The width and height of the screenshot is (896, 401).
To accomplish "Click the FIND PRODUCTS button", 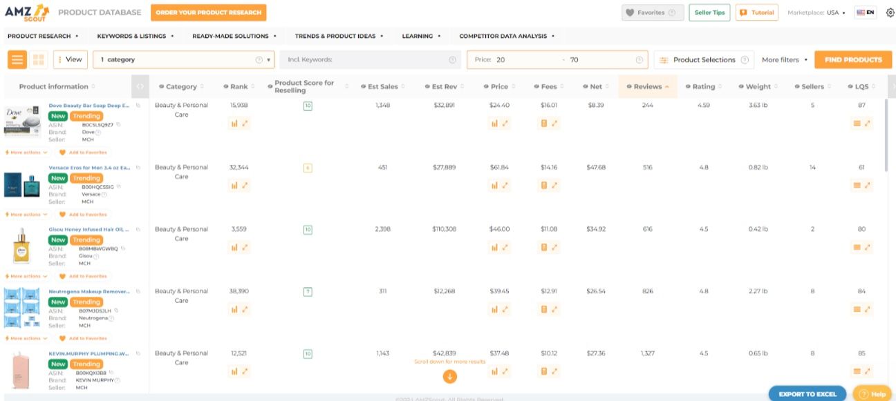I will click(x=850, y=59).
